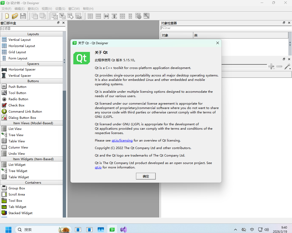Open the 视图(V) menu

(x=47, y=9)
